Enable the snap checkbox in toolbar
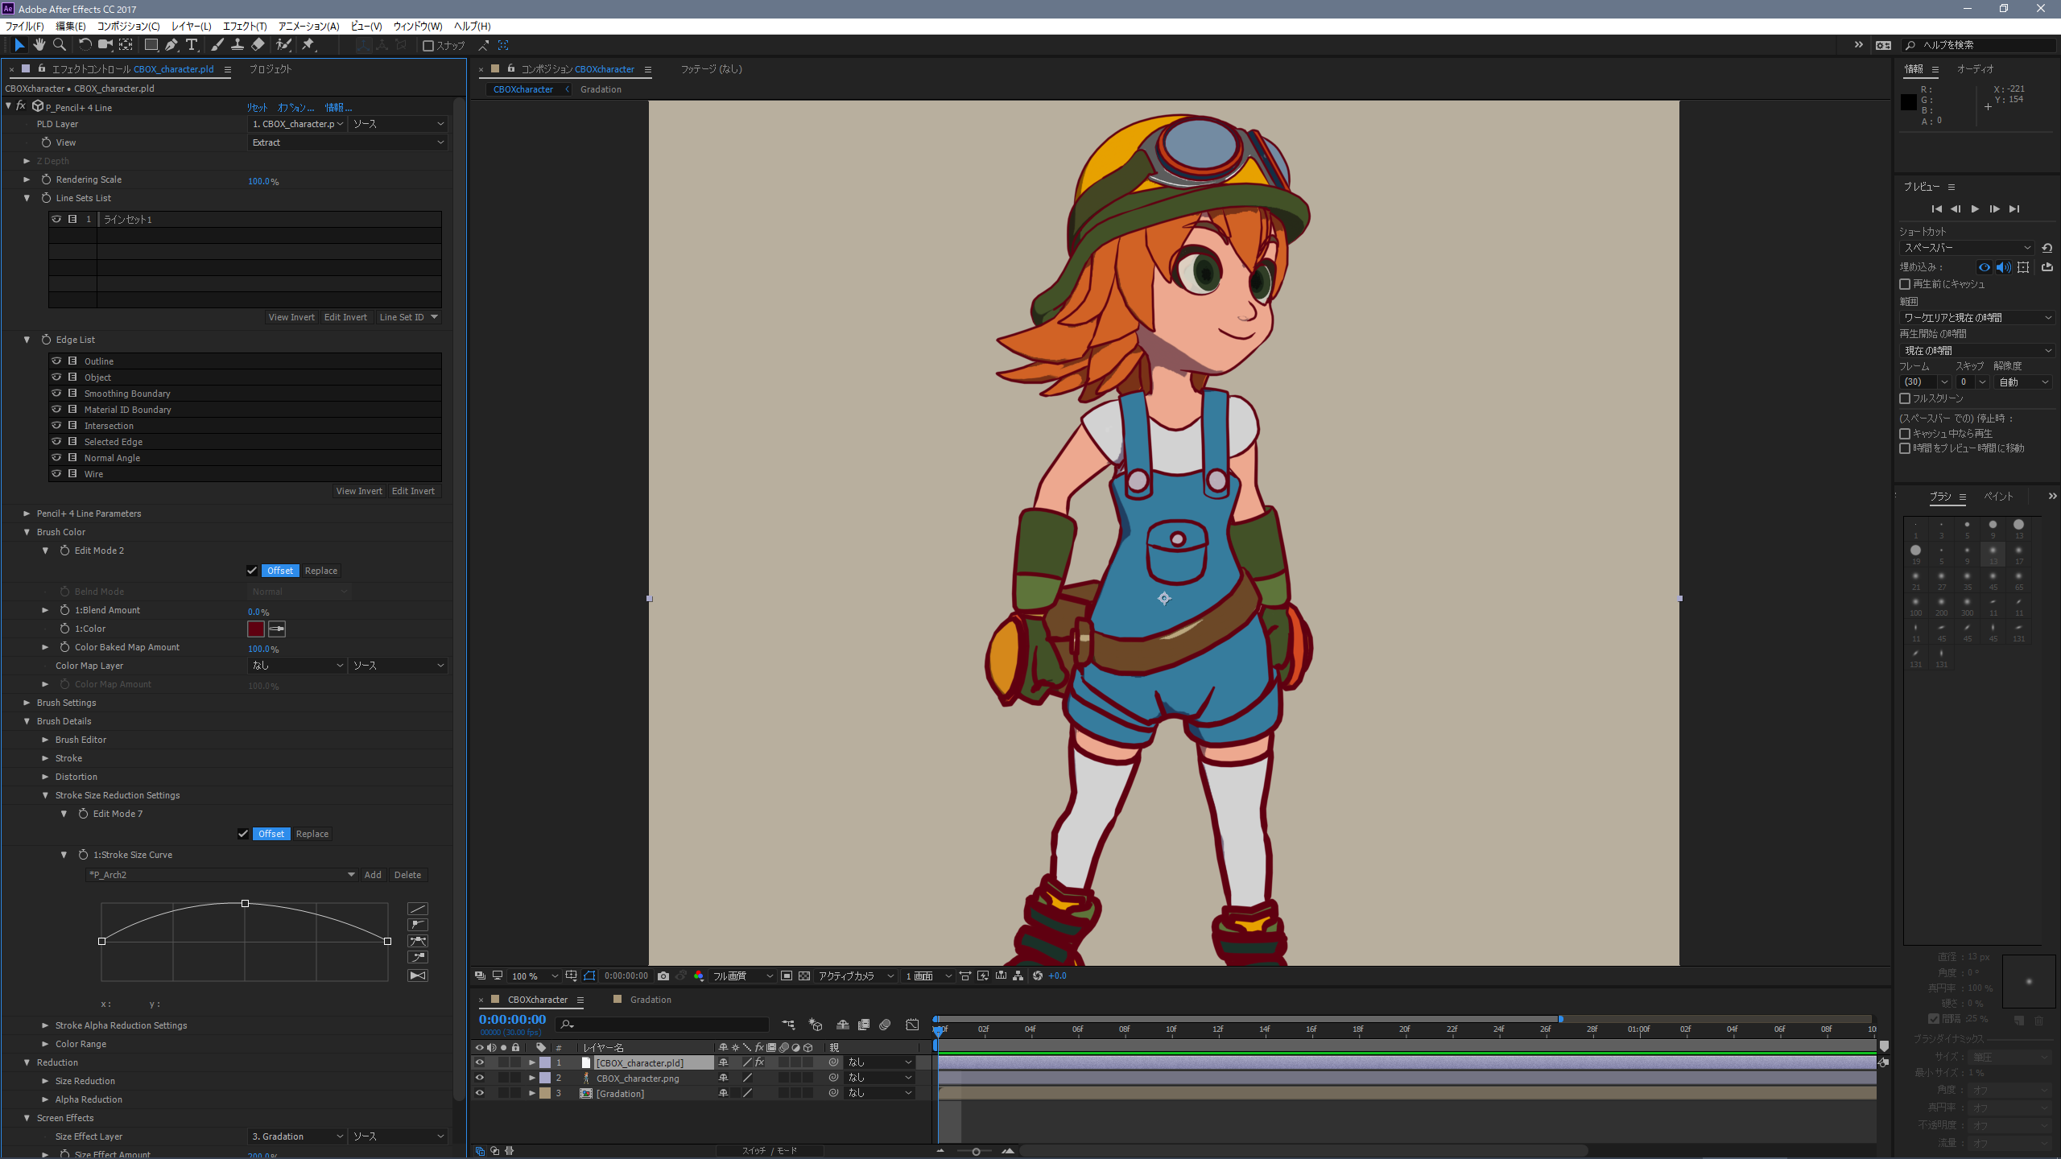 click(x=428, y=46)
